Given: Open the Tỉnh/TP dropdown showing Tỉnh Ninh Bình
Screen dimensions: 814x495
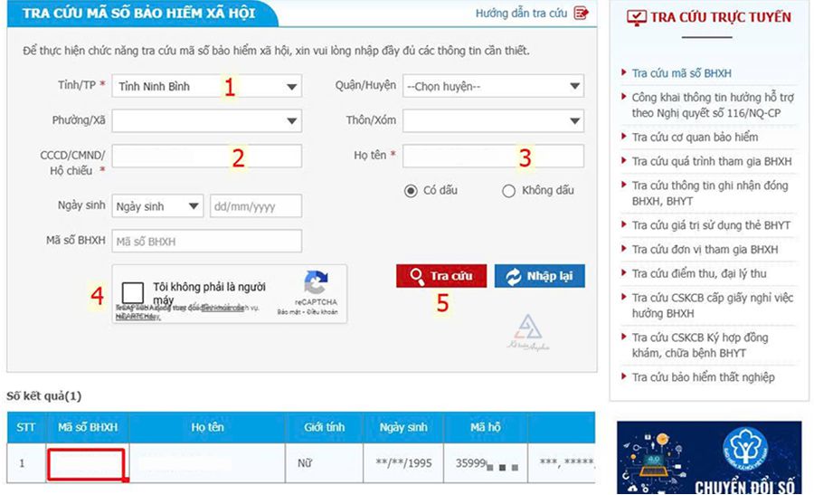Looking at the screenshot, I should (x=206, y=87).
